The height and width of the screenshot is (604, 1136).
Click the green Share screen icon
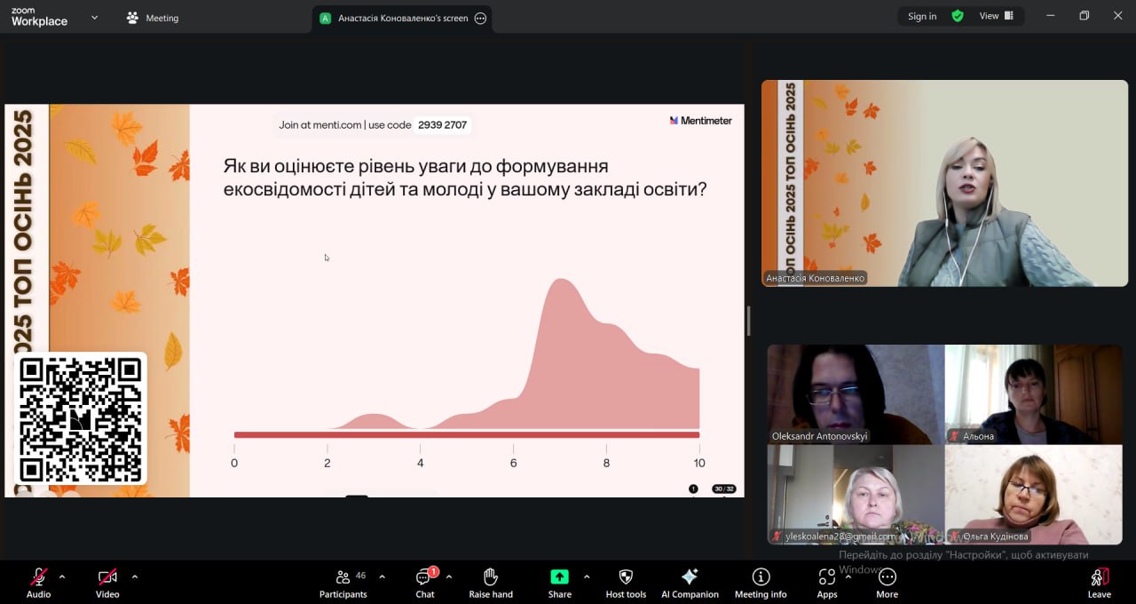(559, 577)
